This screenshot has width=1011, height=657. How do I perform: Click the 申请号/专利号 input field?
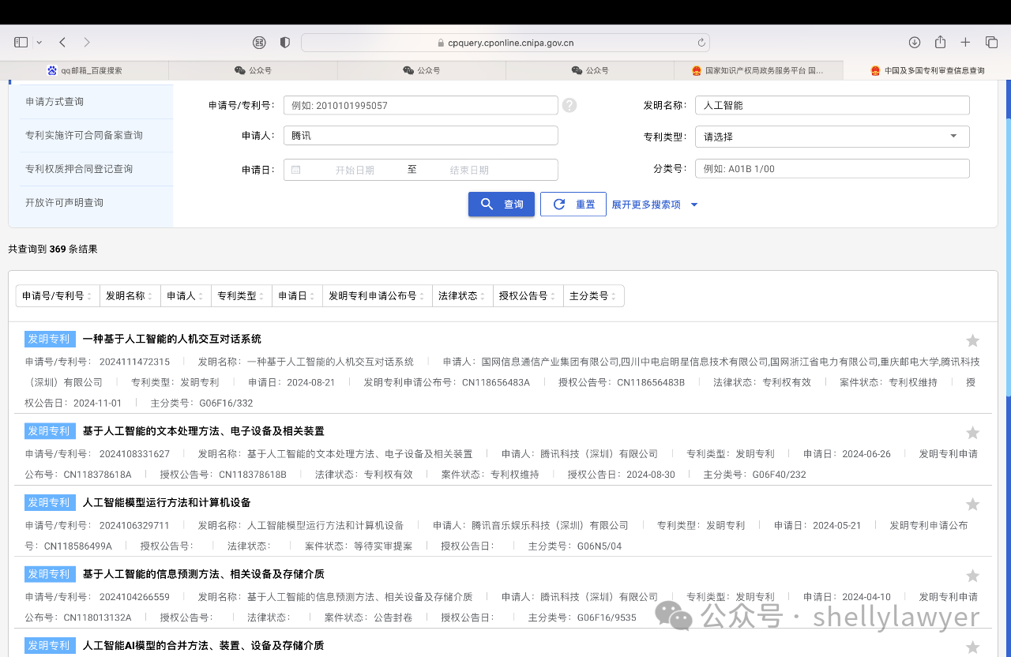pyautogui.click(x=421, y=105)
